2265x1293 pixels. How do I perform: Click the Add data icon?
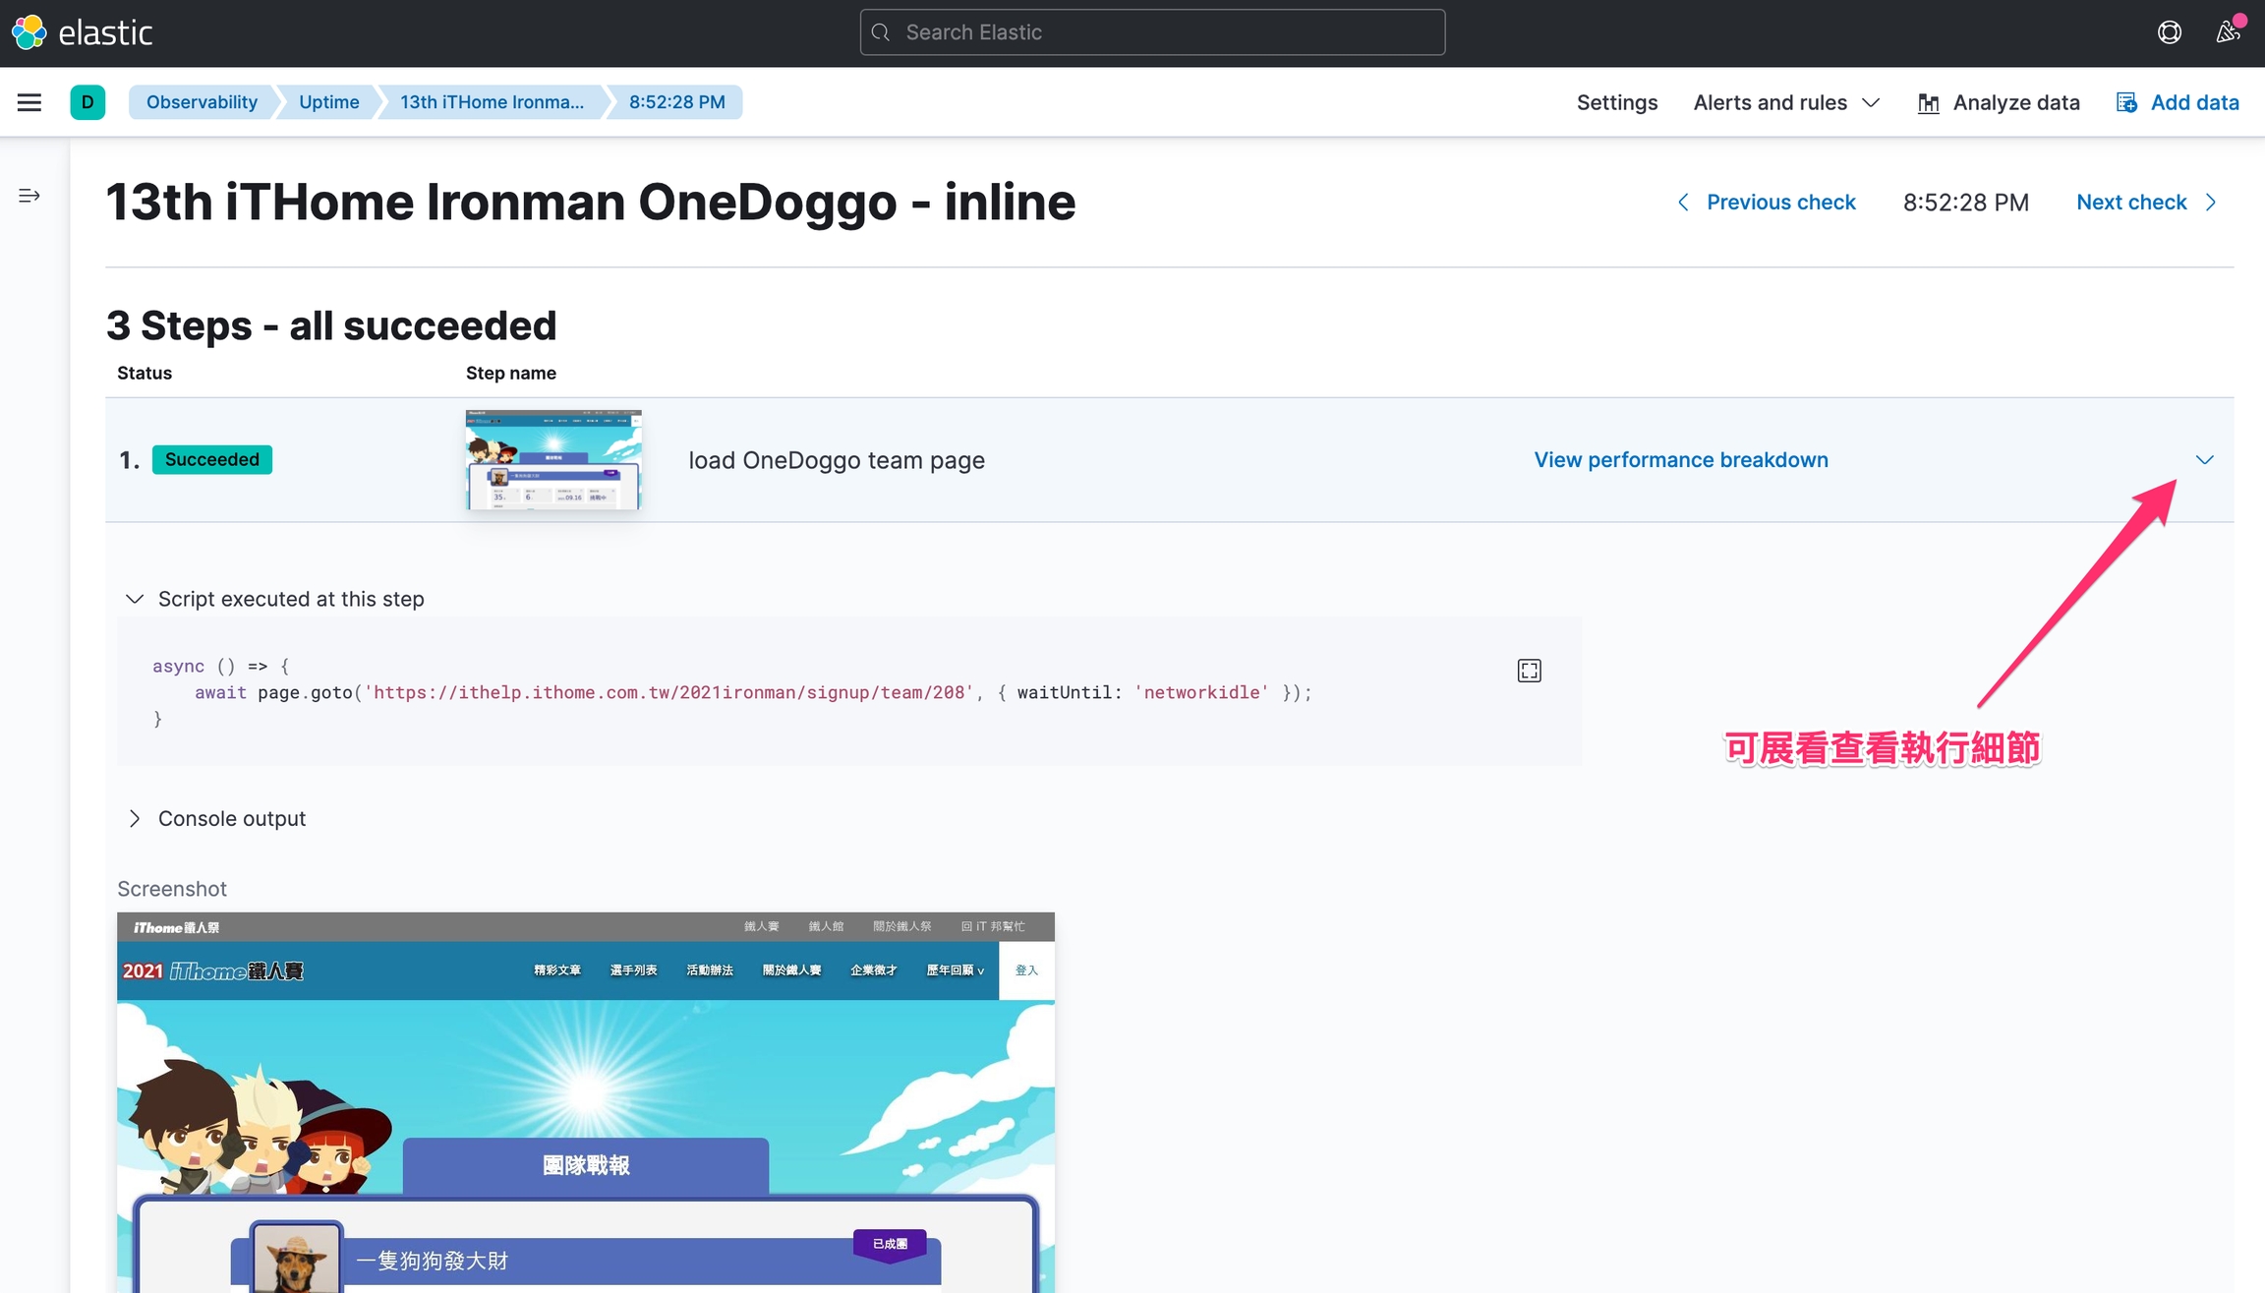[x=2126, y=103]
